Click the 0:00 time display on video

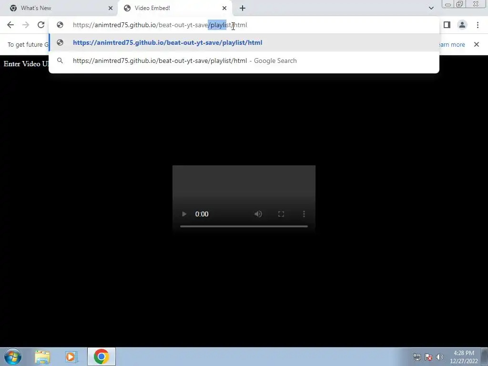coord(202,214)
